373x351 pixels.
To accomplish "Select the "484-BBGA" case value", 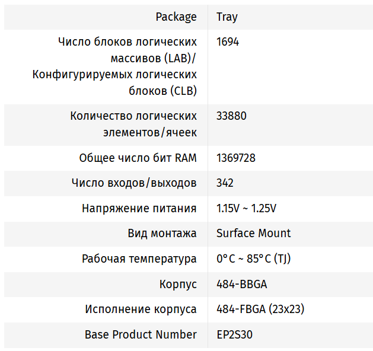I will point(242,284).
